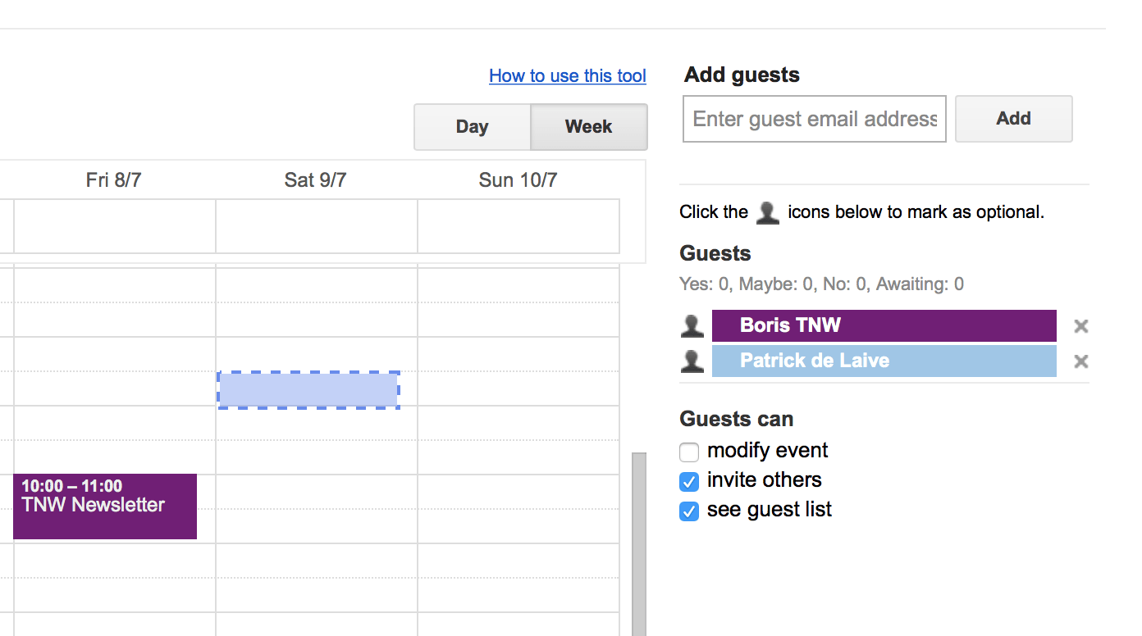Mark Patrick de Laive as optional

click(692, 361)
